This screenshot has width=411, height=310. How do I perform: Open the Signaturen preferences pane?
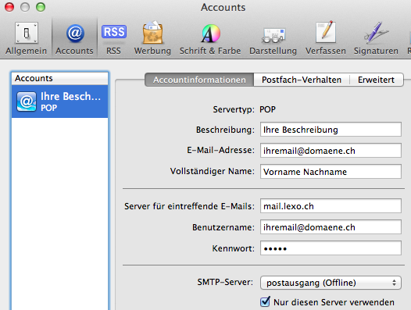click(376, 38)
